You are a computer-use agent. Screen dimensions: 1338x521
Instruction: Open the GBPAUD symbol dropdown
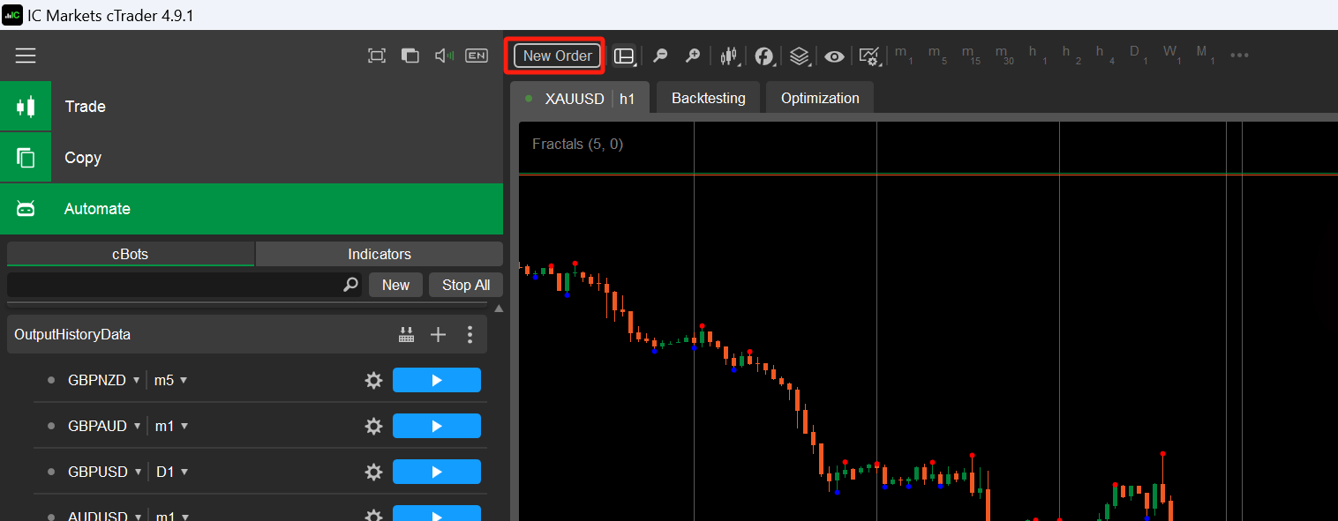104,426
